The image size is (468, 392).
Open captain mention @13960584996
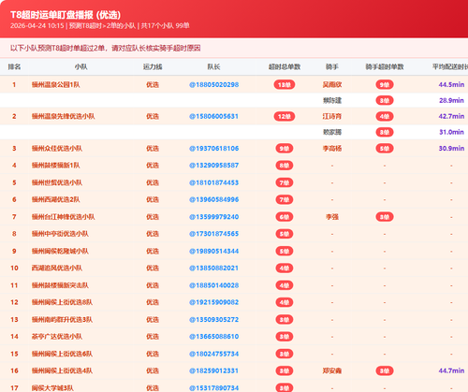click(213, 199)
